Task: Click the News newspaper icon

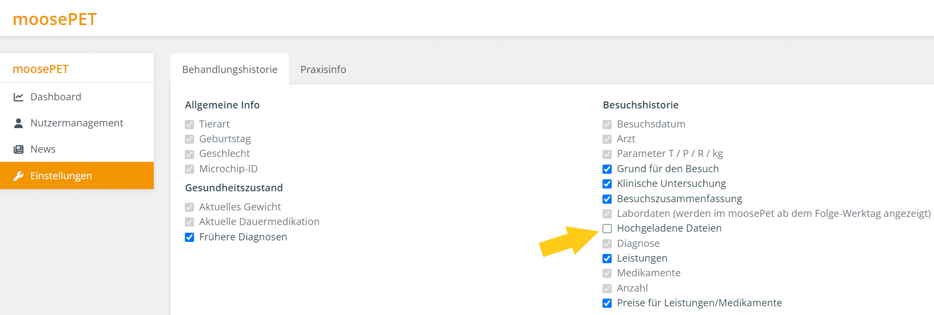Action: 19,149
